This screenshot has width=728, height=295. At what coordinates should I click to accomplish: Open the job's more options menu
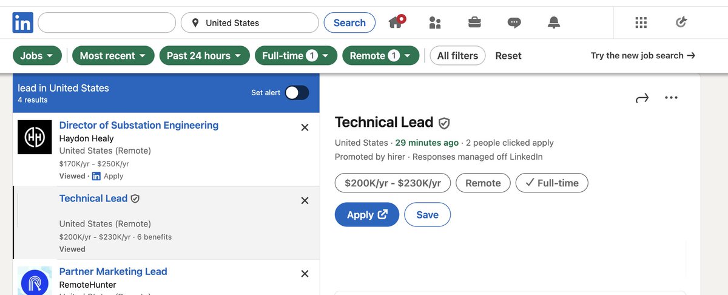671,97
